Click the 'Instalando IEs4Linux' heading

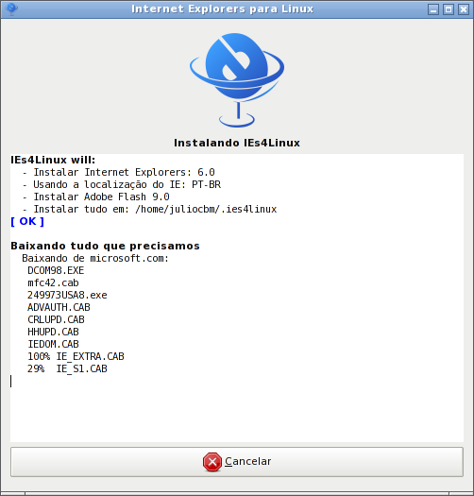[237, 143]
